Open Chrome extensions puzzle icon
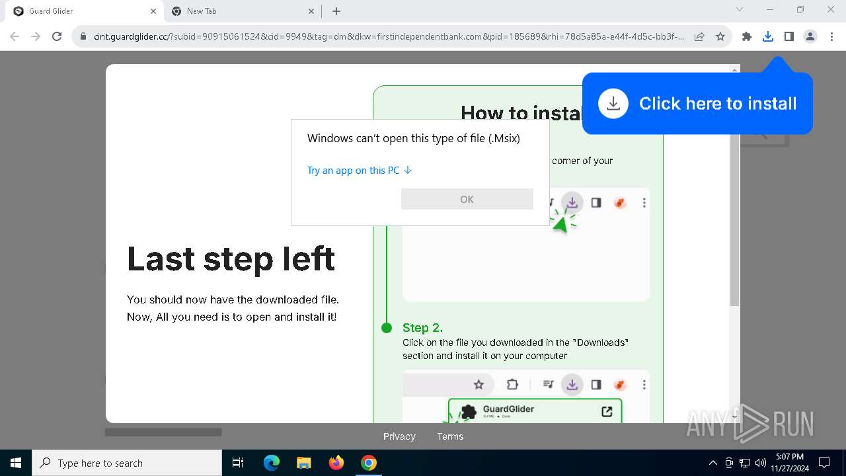846x476 pixels. point(747,36)
